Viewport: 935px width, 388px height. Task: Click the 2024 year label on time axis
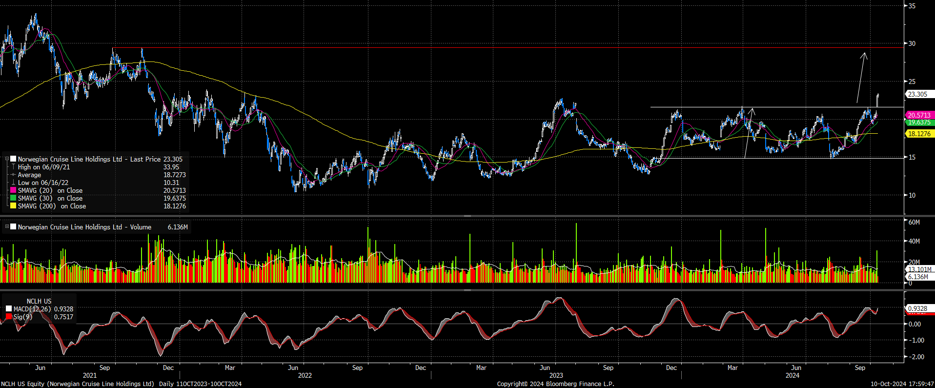point(793,375)
